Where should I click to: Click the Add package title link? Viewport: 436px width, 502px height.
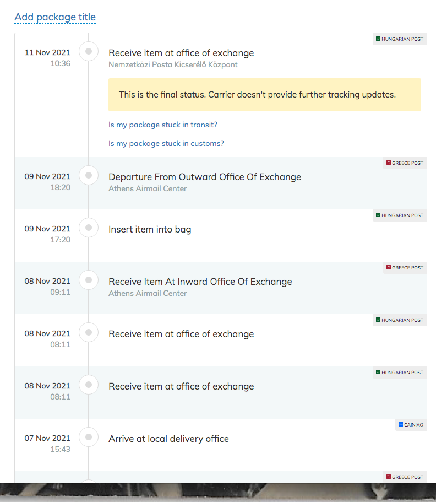(x=55, y=17)
